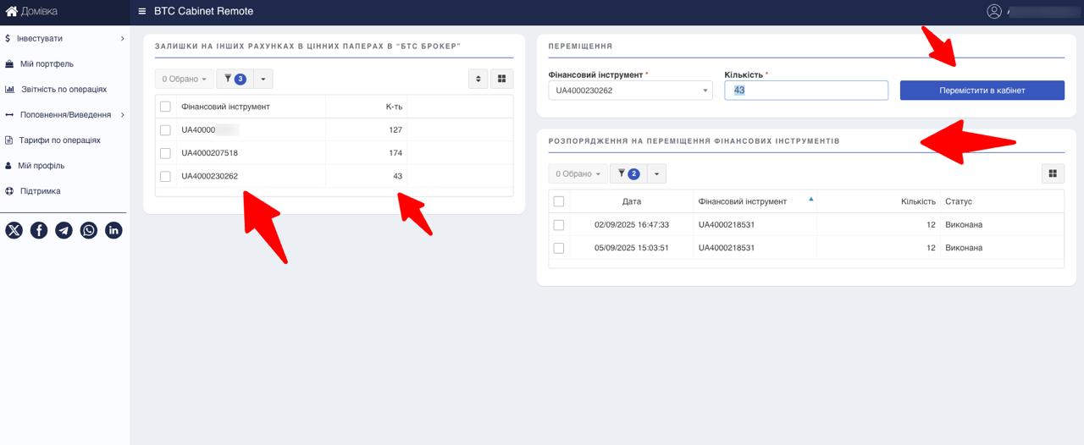
Task: Go to Звітність по операціях
Action: tap(64, 90)
